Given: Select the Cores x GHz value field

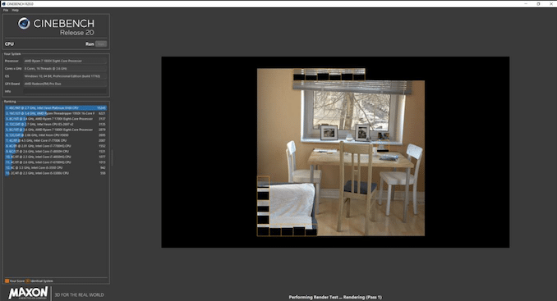Looking at the screenshot, I should coord(65,68).
